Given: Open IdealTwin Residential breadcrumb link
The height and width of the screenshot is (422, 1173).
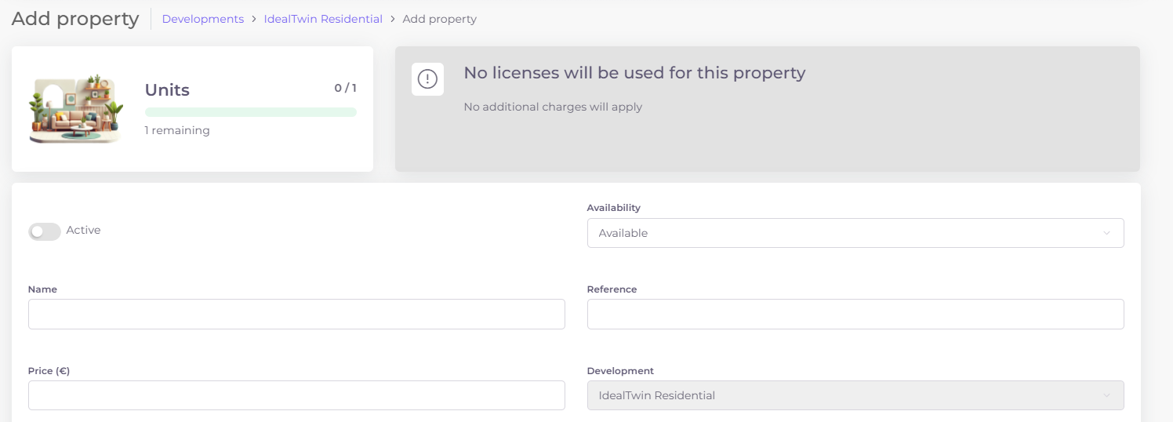Looking at the screenshot, I should (323, 19).
